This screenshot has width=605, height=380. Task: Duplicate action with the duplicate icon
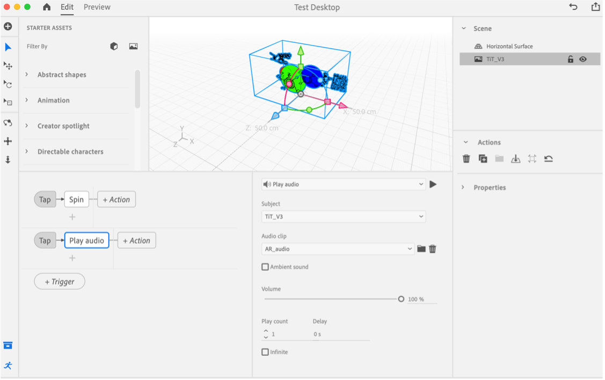[x=482, y=158]
